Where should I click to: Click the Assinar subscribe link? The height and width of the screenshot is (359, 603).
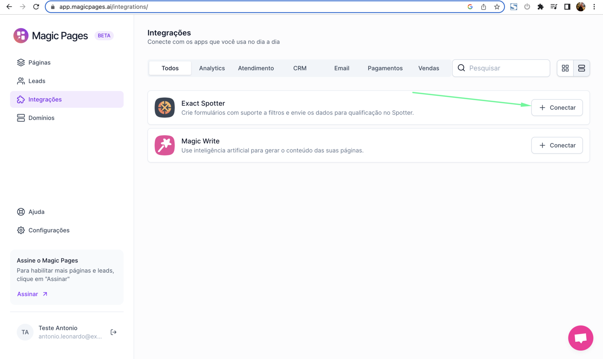[32, 294]
